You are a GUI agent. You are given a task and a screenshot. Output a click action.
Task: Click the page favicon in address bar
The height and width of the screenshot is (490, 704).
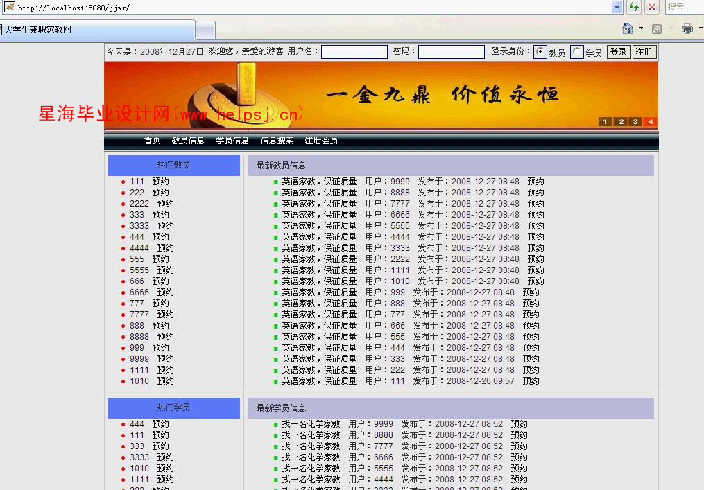(9, 7)
